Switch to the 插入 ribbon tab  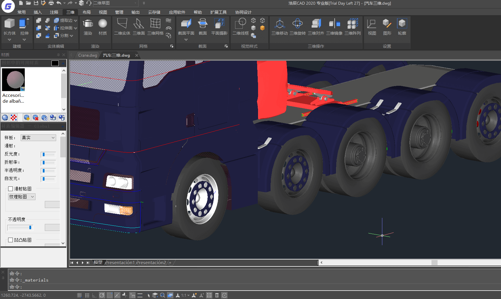[38, 12]
